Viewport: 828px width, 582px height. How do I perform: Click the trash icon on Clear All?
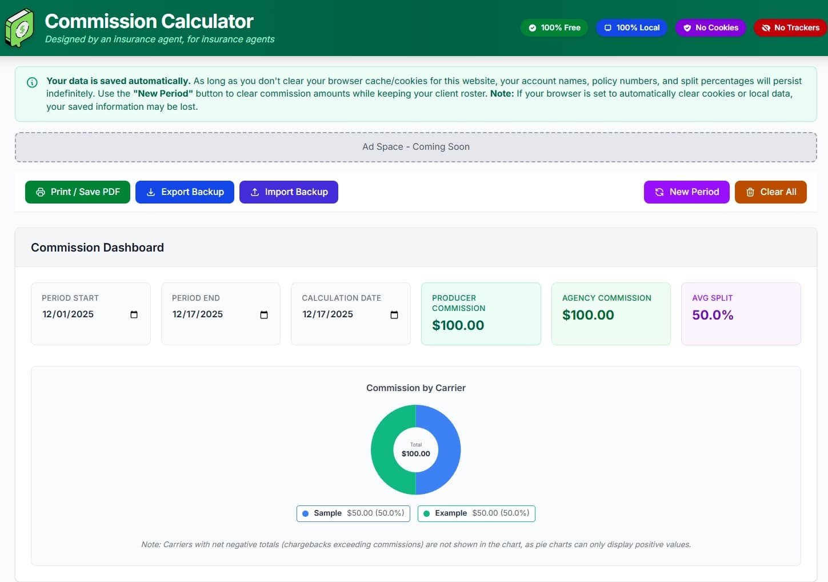[x=750, y=192]
